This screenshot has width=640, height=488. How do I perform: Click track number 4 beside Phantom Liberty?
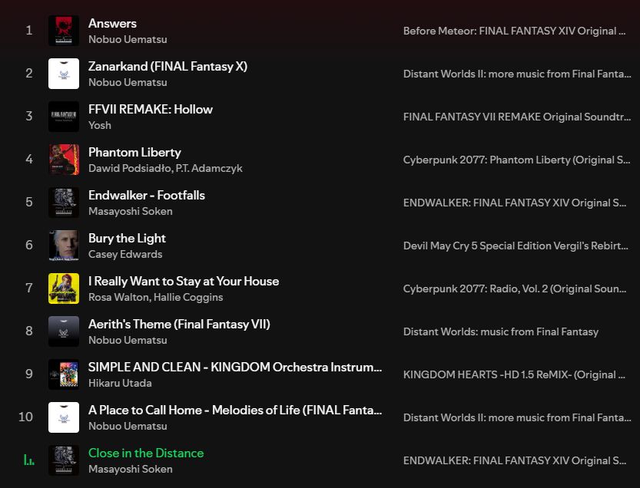pos(29,160)
